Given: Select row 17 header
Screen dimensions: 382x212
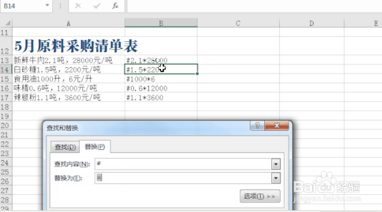Looking at the screenshot, I should tap(5, 97).
